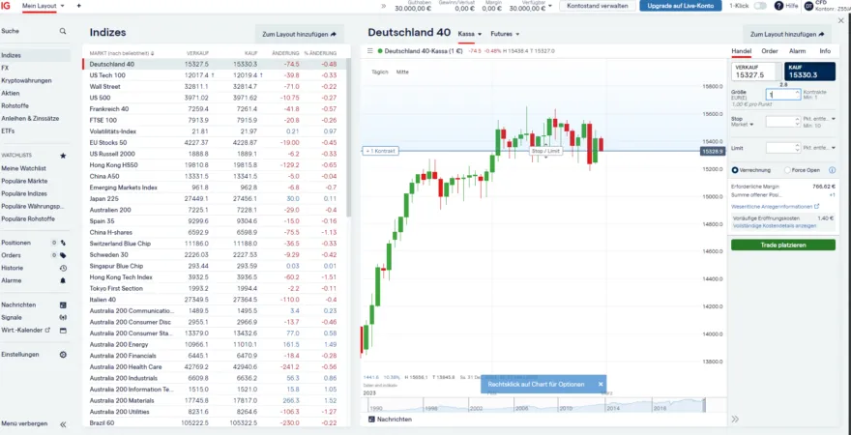This screenshot has width=851, height=435.
Task: Click the search magnifier icon in sidebar
Action: (63, 31)
